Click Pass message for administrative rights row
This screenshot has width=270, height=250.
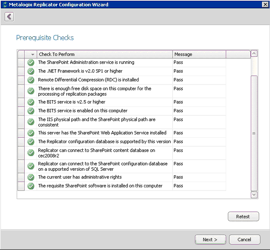tap(178, 177)
